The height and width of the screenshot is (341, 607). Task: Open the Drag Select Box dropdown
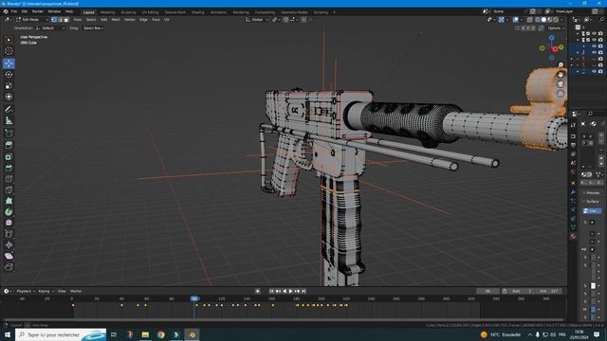[x=93, y=28]
